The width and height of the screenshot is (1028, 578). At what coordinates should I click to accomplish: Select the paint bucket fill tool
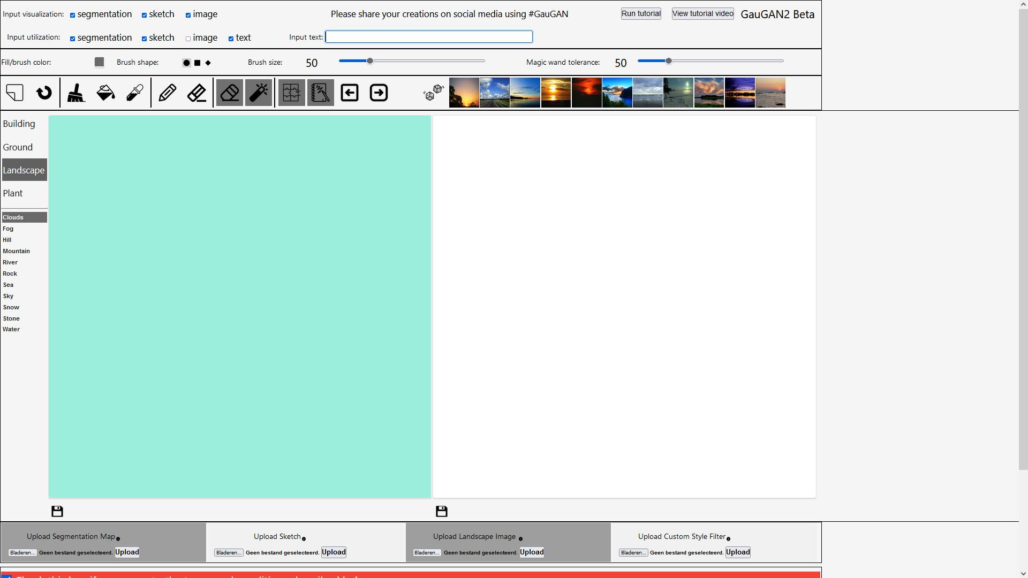(x=105, y=93)
